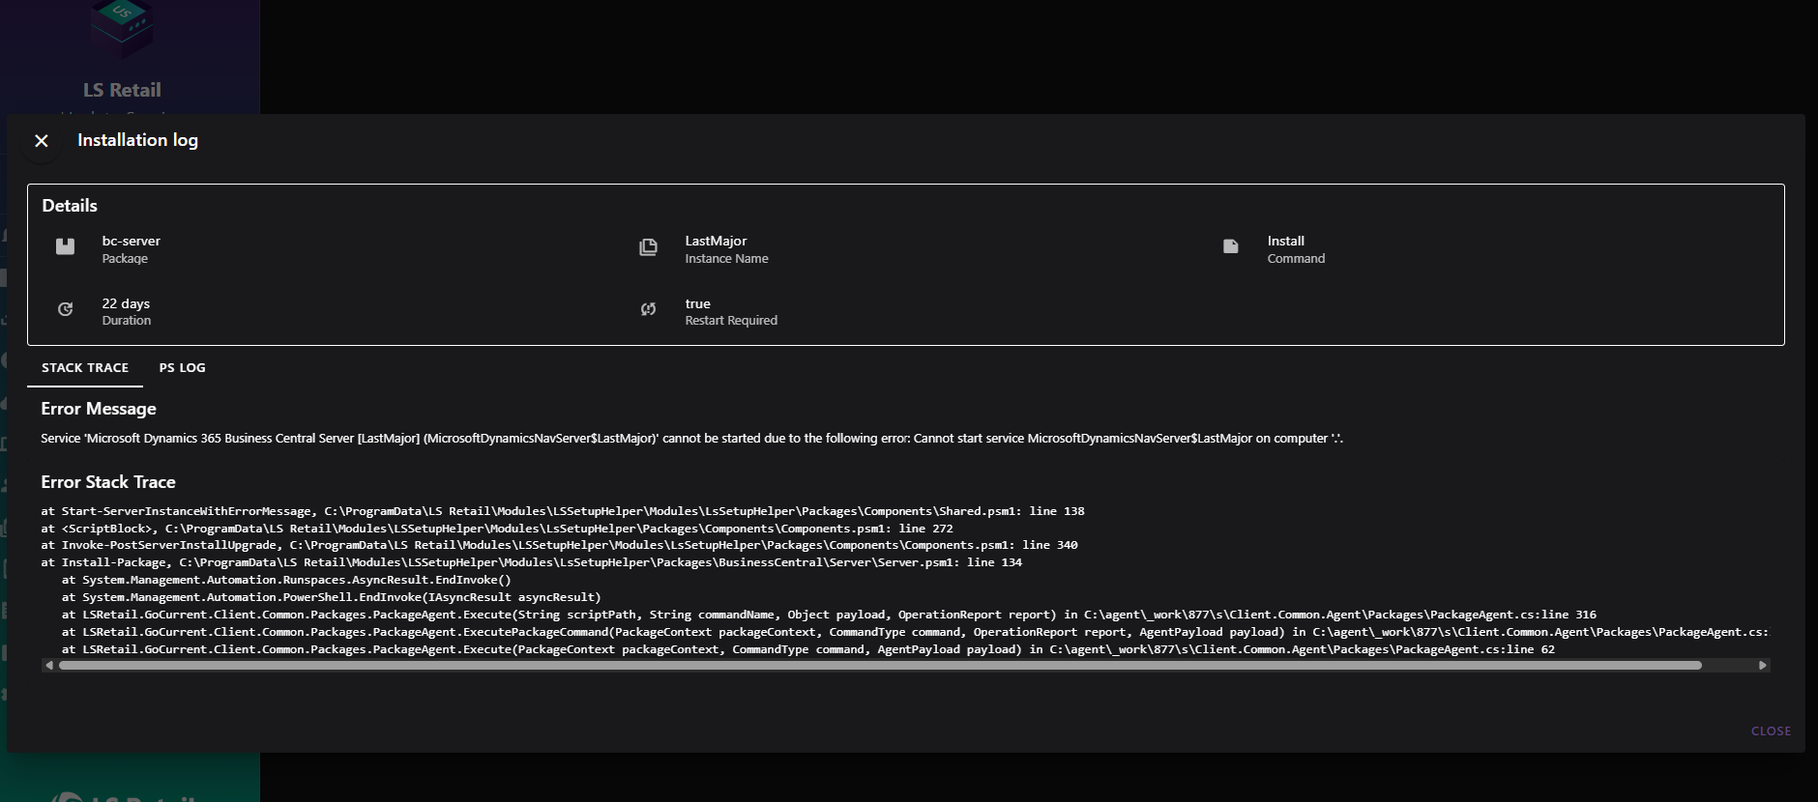The height and width of the screenshot is (802, 1818).
Task: Click the command file icon beside Install
Action: click(x=1230, y=246)
